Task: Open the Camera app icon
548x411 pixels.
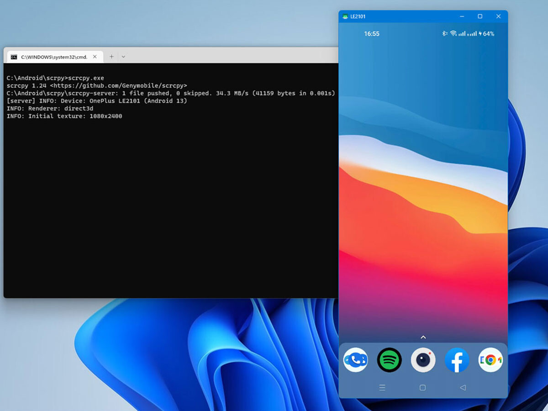Action: pos(423,360)
